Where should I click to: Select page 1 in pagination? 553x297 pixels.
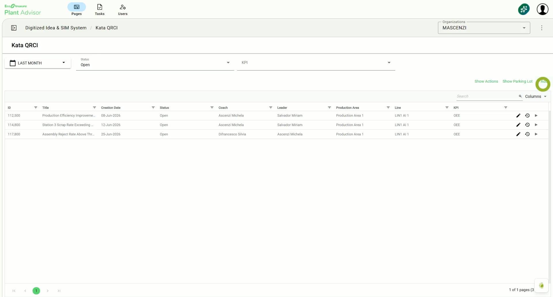36,291
